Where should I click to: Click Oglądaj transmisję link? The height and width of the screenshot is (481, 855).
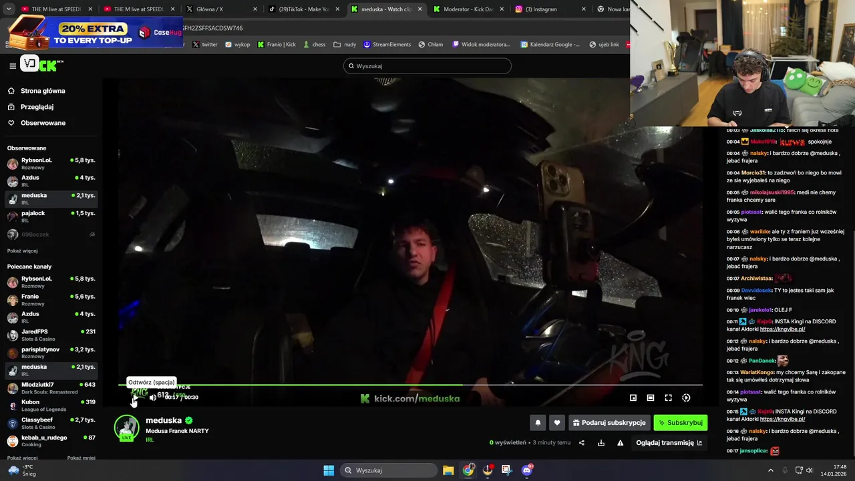(669, 442)
